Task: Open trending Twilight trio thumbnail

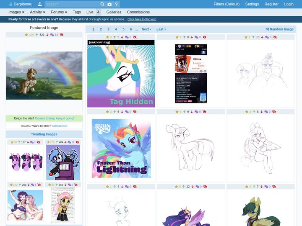Action: pos(26,162)
